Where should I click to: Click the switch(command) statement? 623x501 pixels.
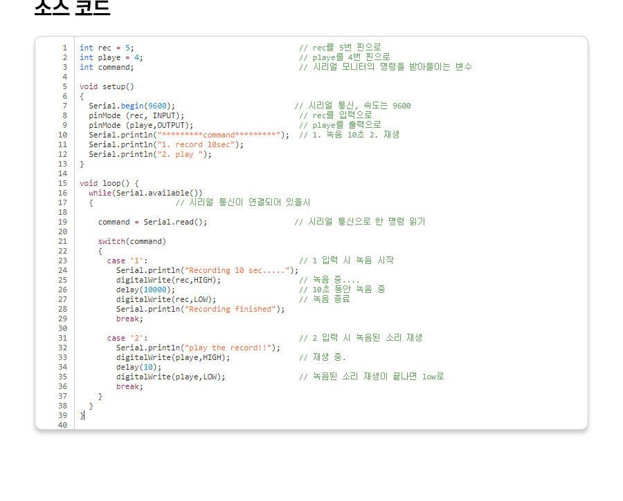pyautogui.click(x=132, y=241)
